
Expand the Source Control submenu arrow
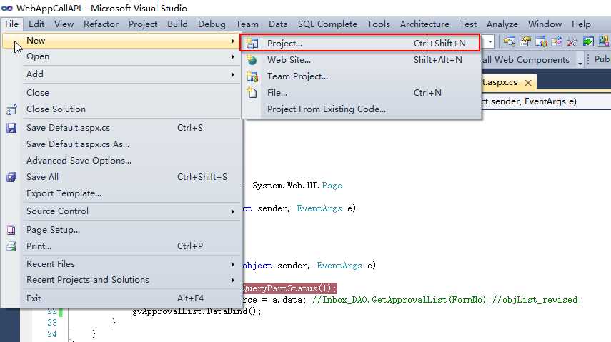click(x=233, y=211)
